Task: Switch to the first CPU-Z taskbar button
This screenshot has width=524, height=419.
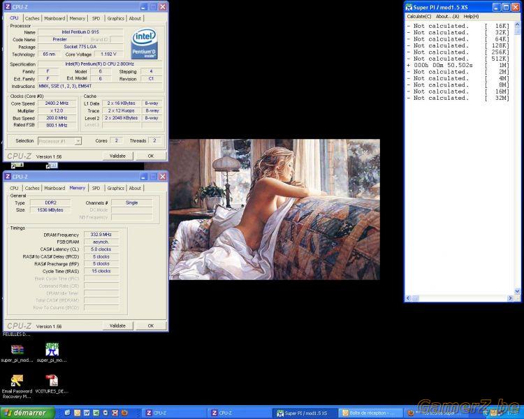Action: pyautogui.click(x=173, y=413)
